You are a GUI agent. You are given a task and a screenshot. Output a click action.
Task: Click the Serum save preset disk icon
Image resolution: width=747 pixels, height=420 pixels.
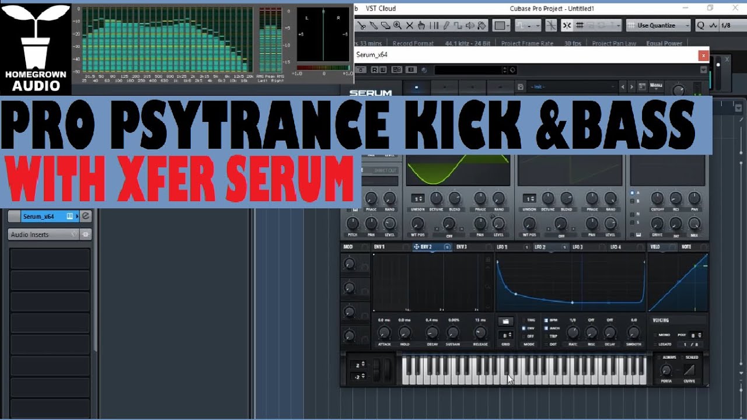tap(520, 87)
